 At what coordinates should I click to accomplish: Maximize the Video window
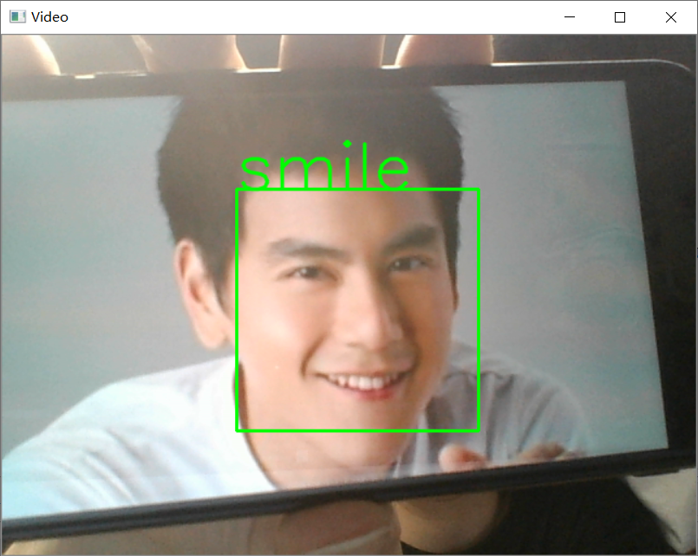[x=620, y=17]
